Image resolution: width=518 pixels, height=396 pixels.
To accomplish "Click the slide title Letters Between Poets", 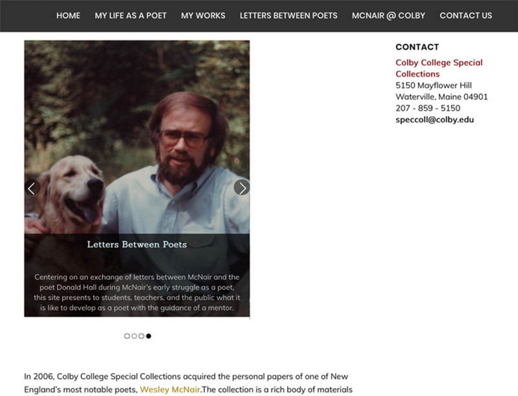I will tap(137, 244).
